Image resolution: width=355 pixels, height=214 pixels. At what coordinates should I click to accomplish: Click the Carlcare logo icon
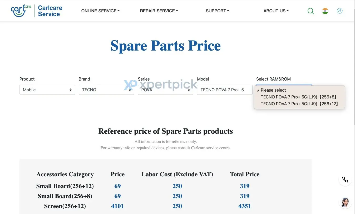click(x=21, y=11)
